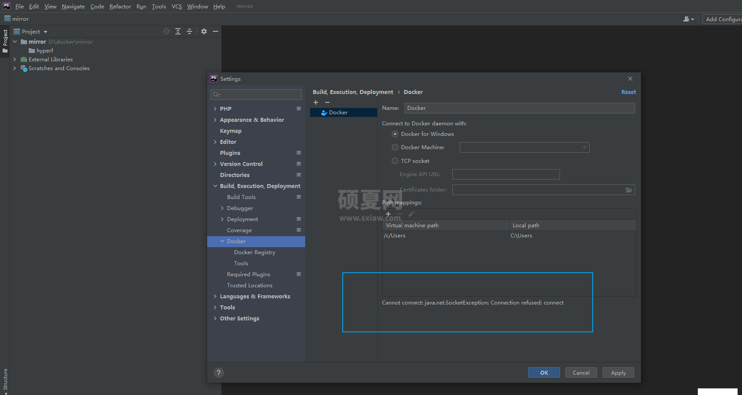The height and width of the screenshot is (395, 742).
Task: Add a new Docker configuration with plus
Action: [x=316, y=102]
